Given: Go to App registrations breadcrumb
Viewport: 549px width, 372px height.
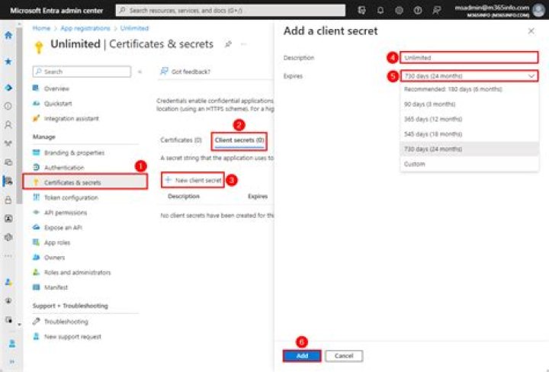Looking at the screenshot, I should click(85, 28).
